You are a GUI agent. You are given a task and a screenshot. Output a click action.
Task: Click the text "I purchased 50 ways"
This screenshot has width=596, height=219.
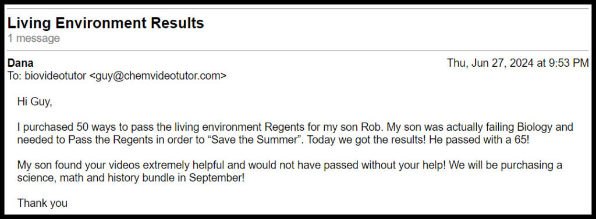[60, 127]
